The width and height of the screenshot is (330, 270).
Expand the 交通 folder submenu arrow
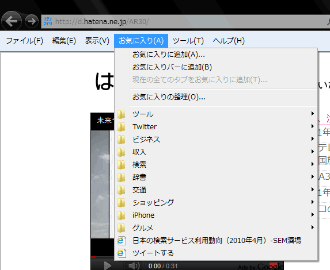tap(313, 190)
